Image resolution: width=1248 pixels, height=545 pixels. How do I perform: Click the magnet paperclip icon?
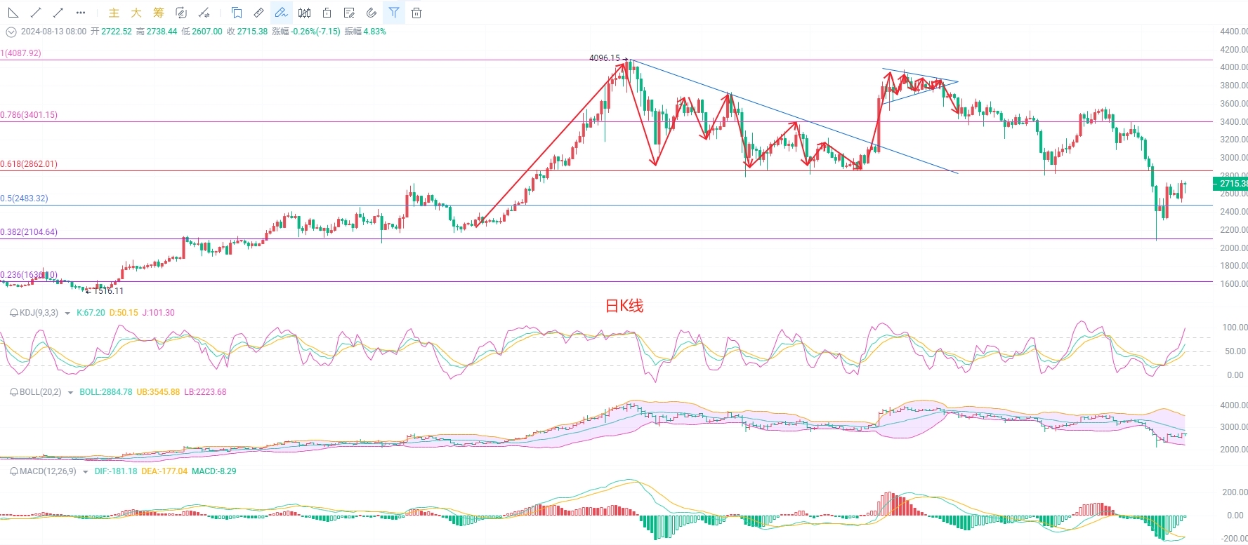372,13
